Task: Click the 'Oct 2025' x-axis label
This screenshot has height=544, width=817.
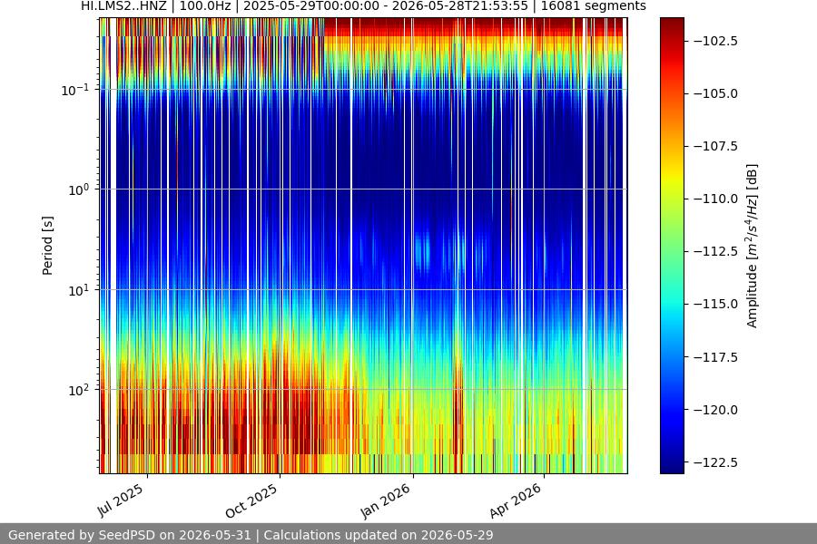Action: 251,500
